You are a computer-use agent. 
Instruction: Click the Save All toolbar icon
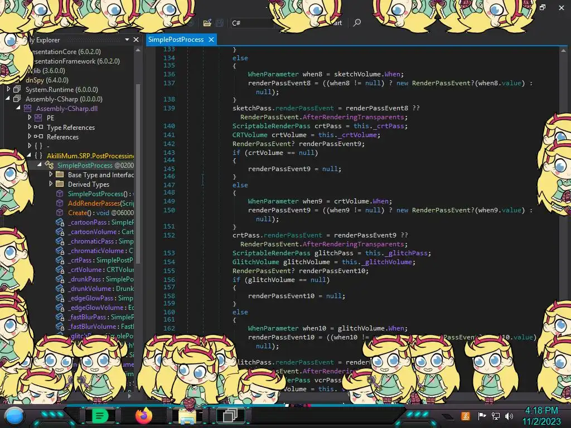[220, 23]
